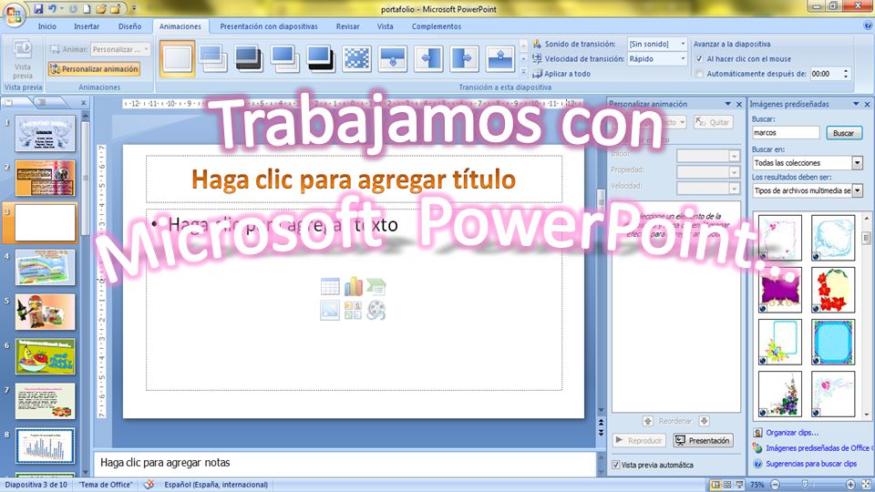Screen dimensions: 875x492
Task: Open the Presentación con diapositivas tab
Action: tap(268, 26)
